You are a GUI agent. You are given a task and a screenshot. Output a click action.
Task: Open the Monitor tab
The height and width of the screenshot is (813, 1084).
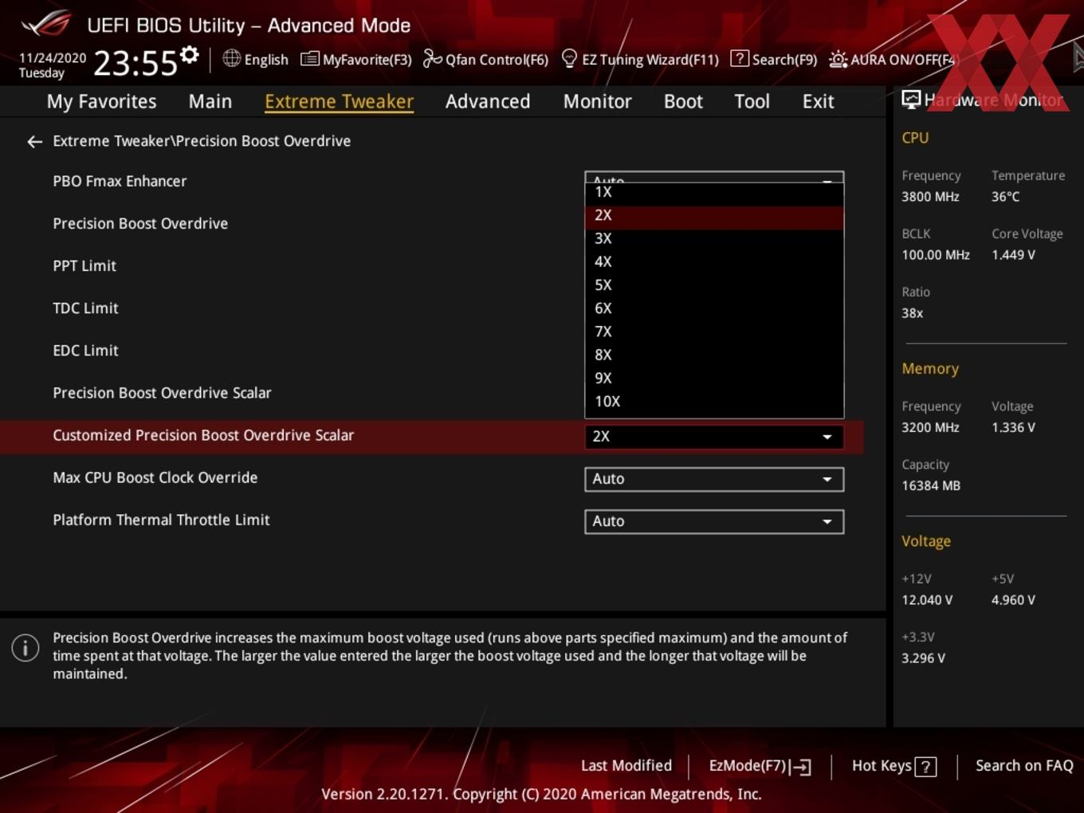597,101
